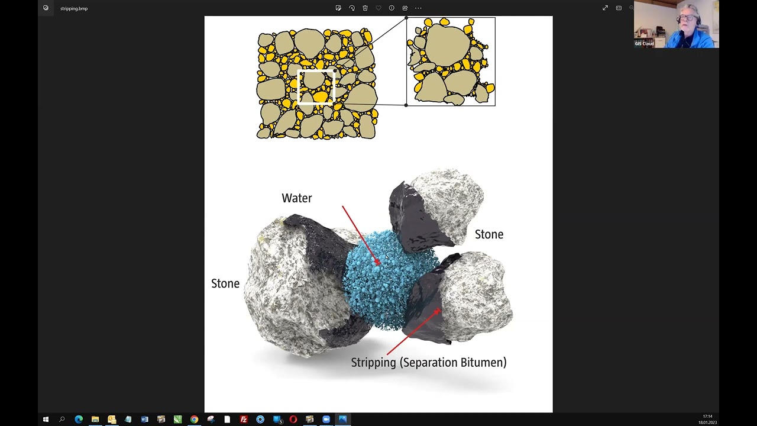Delete the image with the trash icon

pos(365,8)
